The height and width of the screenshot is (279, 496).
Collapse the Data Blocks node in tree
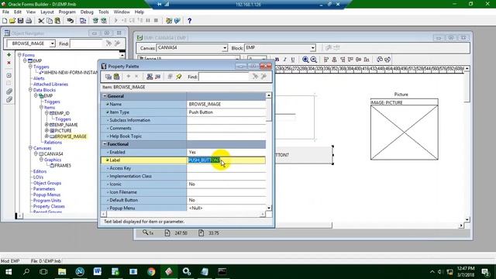click(x=30, y=90)
